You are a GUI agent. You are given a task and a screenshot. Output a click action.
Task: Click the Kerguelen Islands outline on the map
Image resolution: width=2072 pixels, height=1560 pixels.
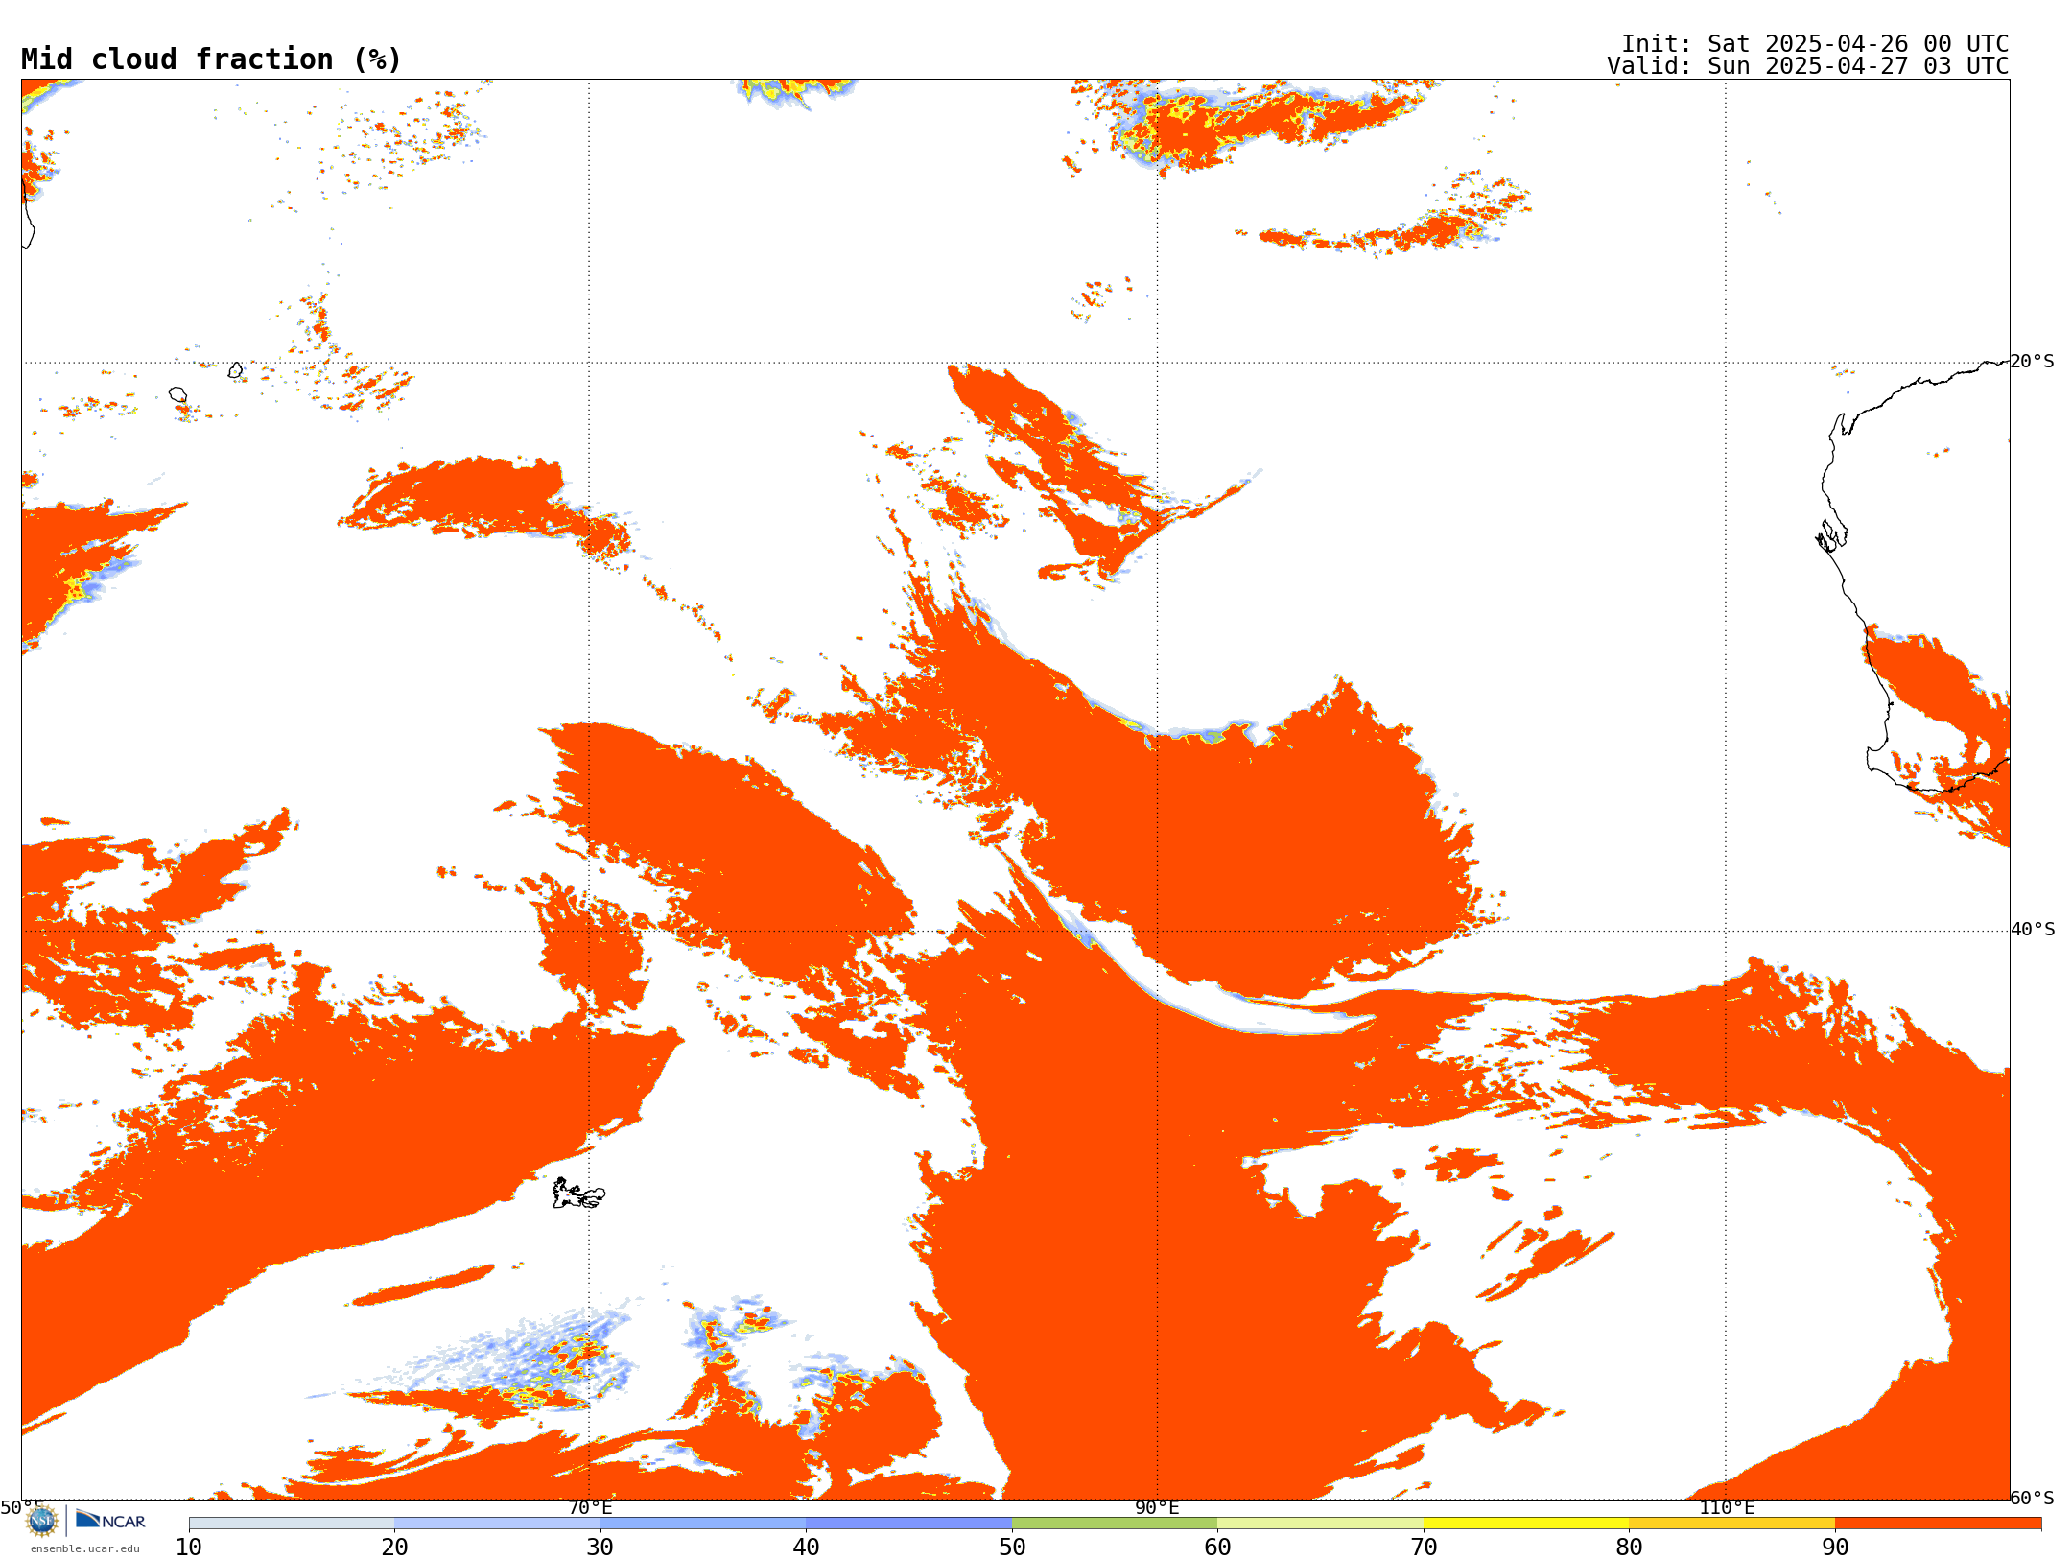click(578, 1194)
